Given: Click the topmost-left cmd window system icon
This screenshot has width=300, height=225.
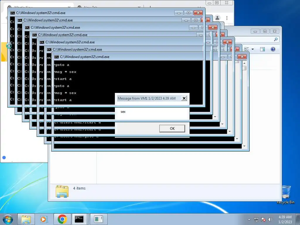Looking at the screenshot, I should tap(12, 13).
